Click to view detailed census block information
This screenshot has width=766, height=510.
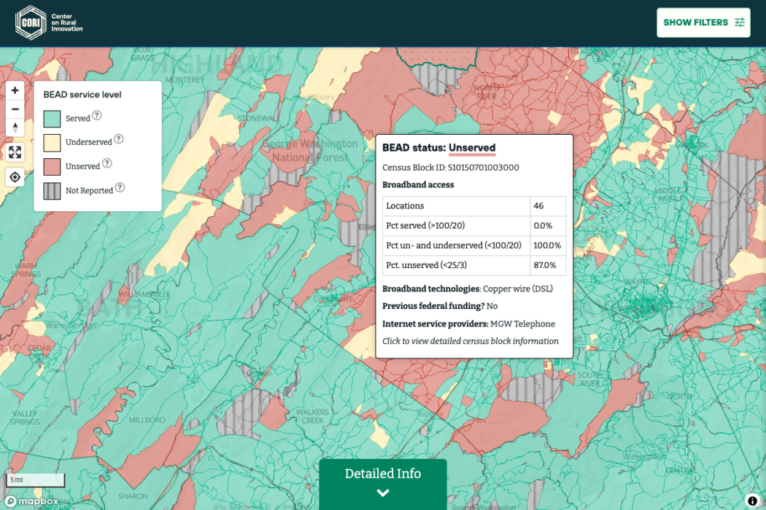pyautogui.click(x=471, y=341)
